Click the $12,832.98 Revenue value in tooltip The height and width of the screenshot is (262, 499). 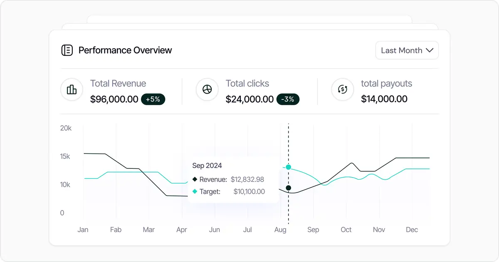coord(248,179)
